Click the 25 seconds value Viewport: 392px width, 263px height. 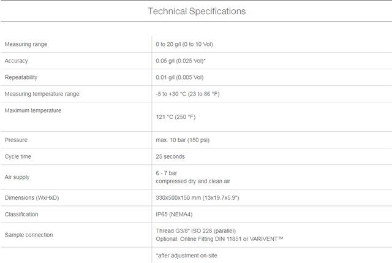click(170, 156)
